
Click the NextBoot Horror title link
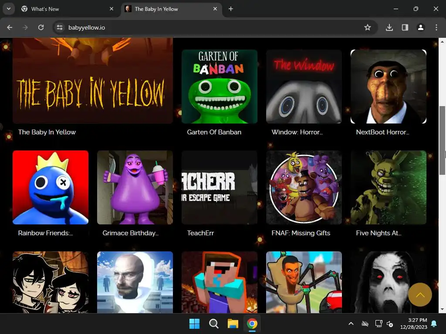[382, 132]
